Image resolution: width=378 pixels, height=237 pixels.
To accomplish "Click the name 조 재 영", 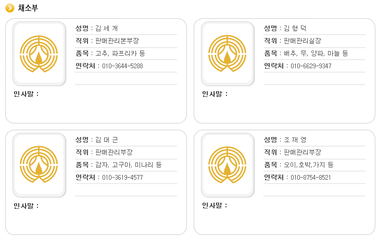I will [x=295, y=140].
